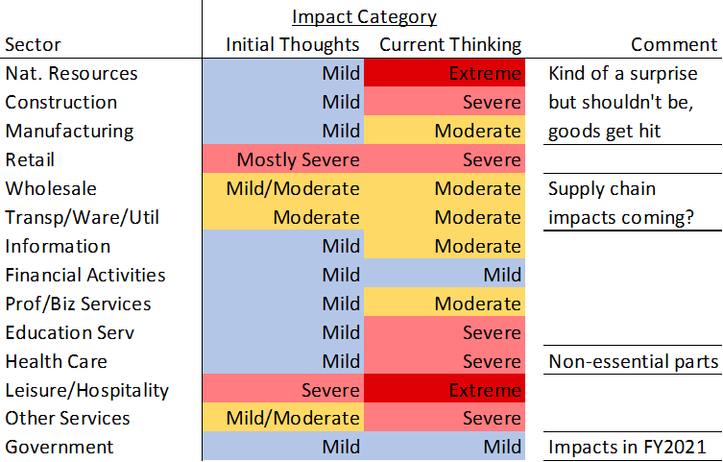Select the red Extreme cell for Nat. Resources
Screen dimensions: 723x462
(x=445, y=73)
